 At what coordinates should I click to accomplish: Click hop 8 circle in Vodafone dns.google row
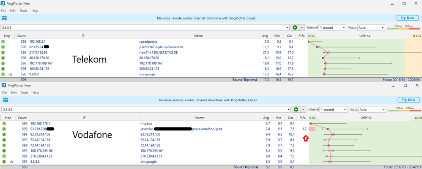pyautogui.click(x=4, y=162)
